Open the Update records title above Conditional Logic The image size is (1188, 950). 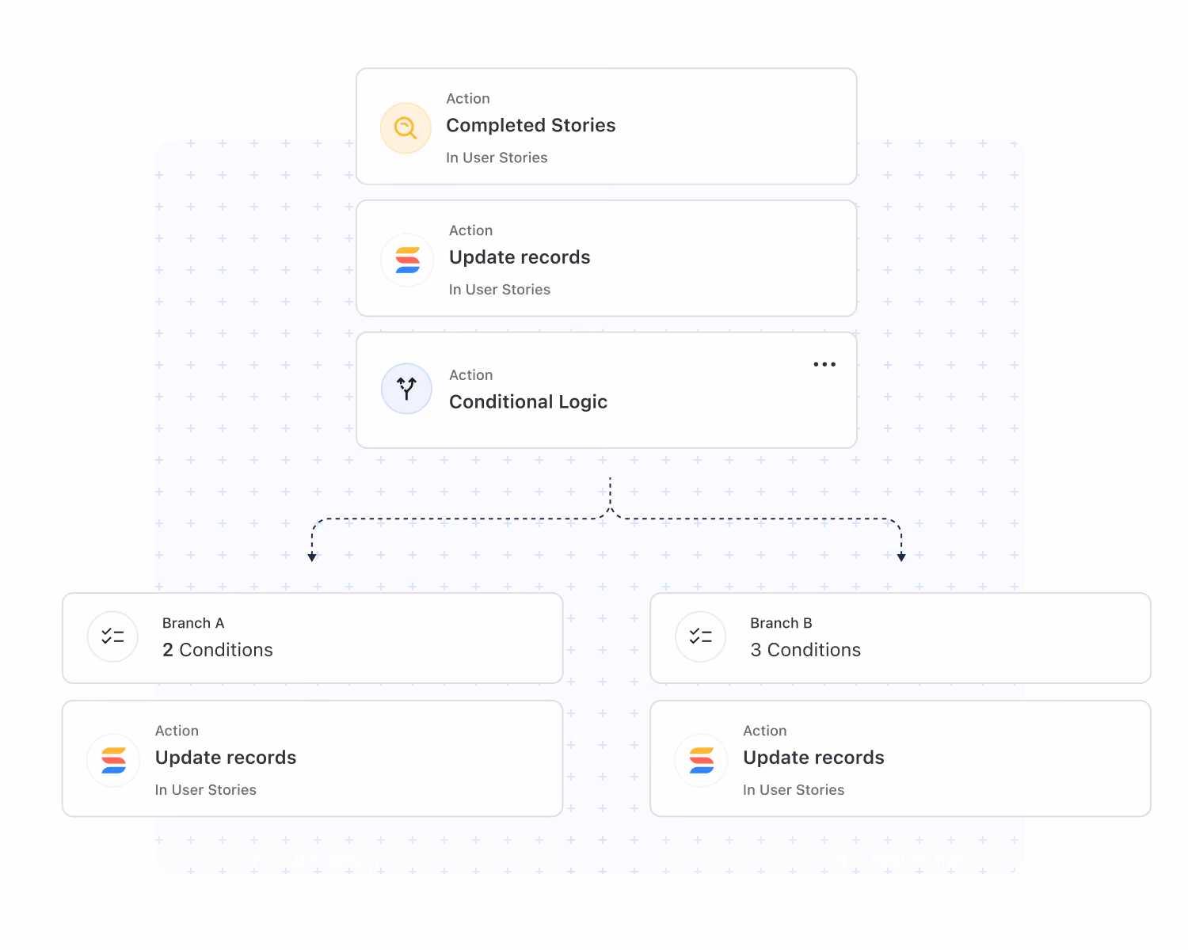coord(520,257)
